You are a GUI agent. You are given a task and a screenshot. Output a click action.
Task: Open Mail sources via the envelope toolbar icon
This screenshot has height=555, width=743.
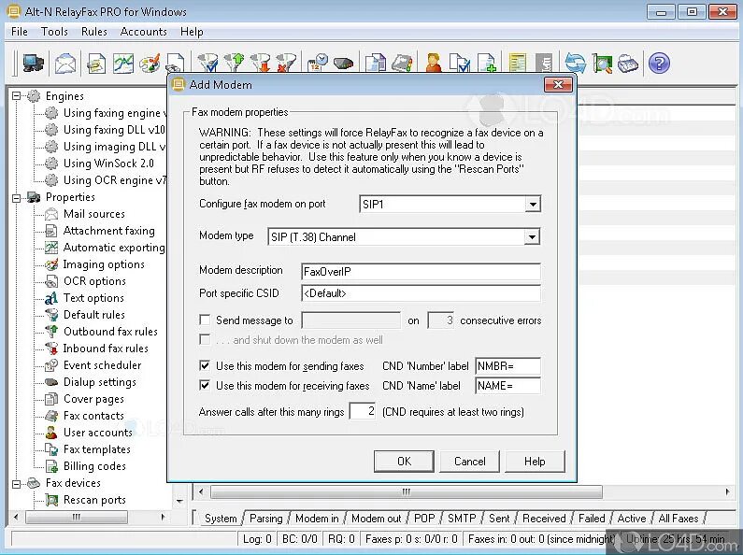[65, 63]
